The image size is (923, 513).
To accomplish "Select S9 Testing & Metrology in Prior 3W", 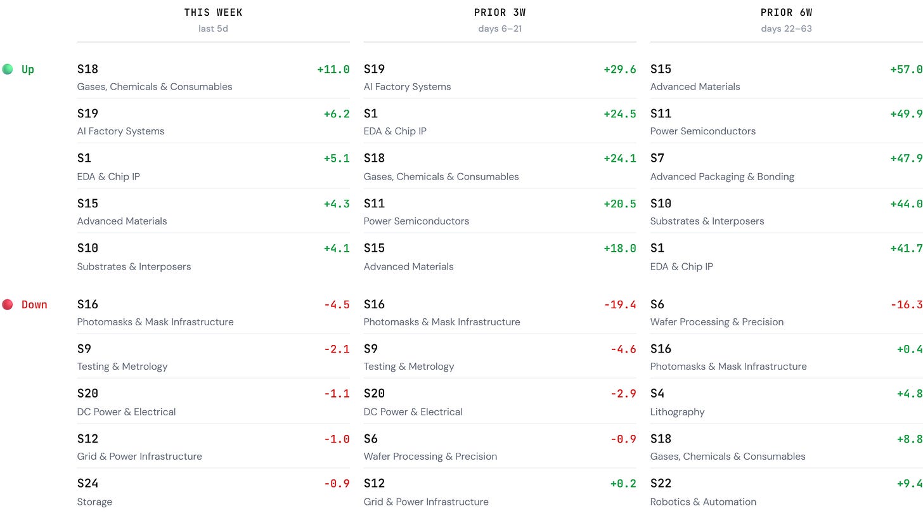I will 500,356.
